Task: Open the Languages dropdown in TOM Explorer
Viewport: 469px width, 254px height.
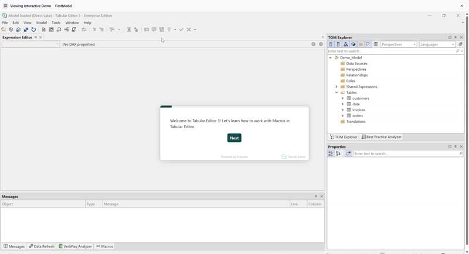Action: click(437, 44)
